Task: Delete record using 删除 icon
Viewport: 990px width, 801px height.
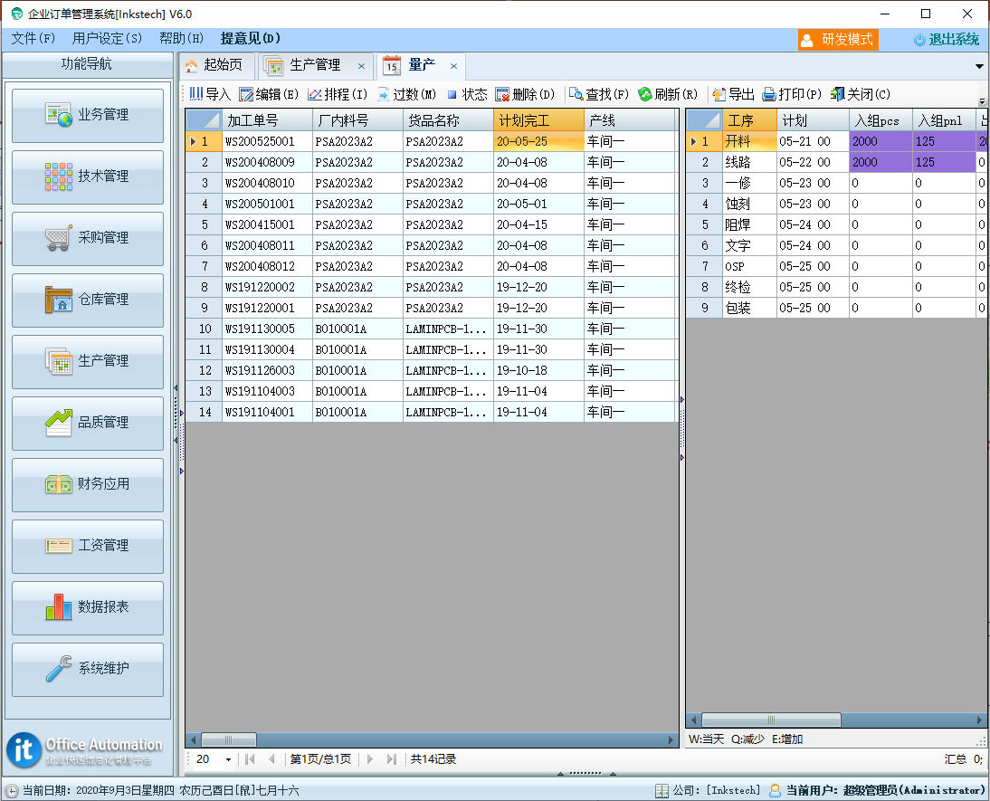Action: (x=502, y=94)
